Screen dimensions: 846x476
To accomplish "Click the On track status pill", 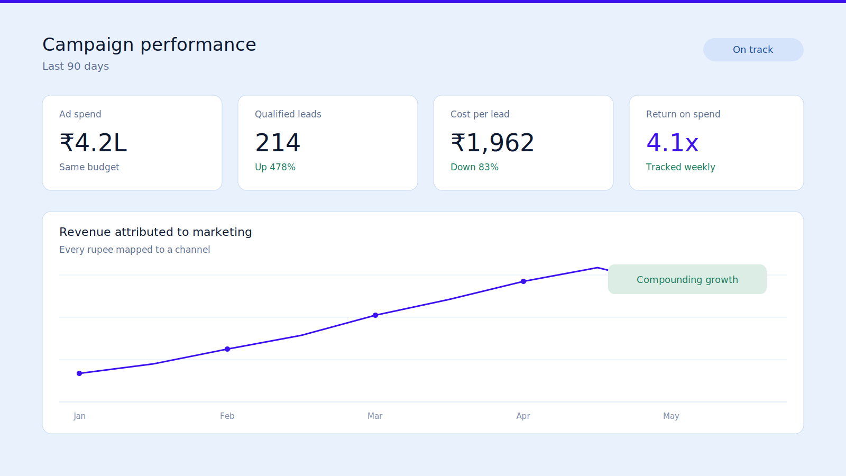I will [x=753, y=50].
